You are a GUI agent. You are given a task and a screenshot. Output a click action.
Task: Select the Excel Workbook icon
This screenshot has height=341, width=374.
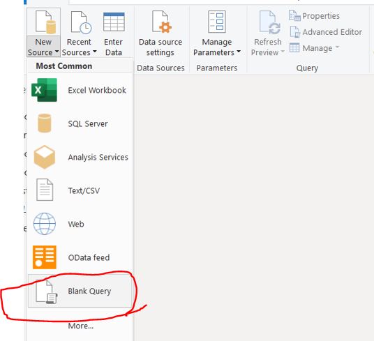45,90
